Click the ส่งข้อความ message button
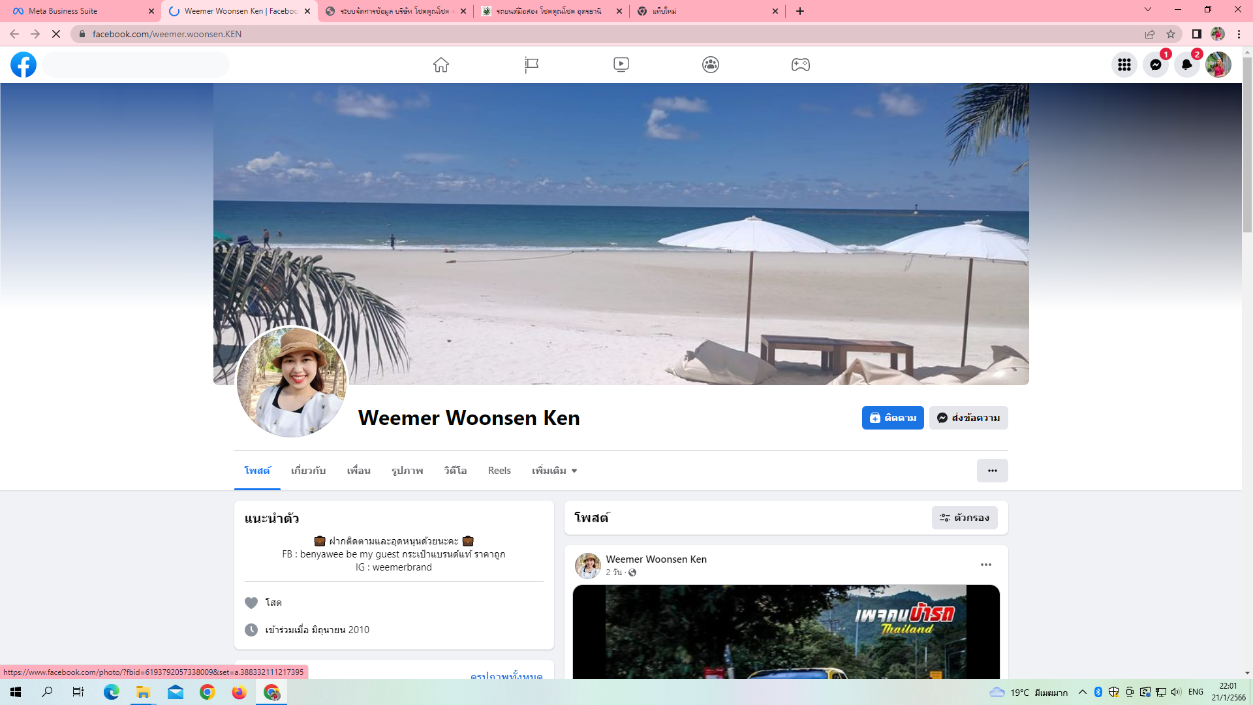The width and height of the screenshot is (1253, 705). (968, 418)
